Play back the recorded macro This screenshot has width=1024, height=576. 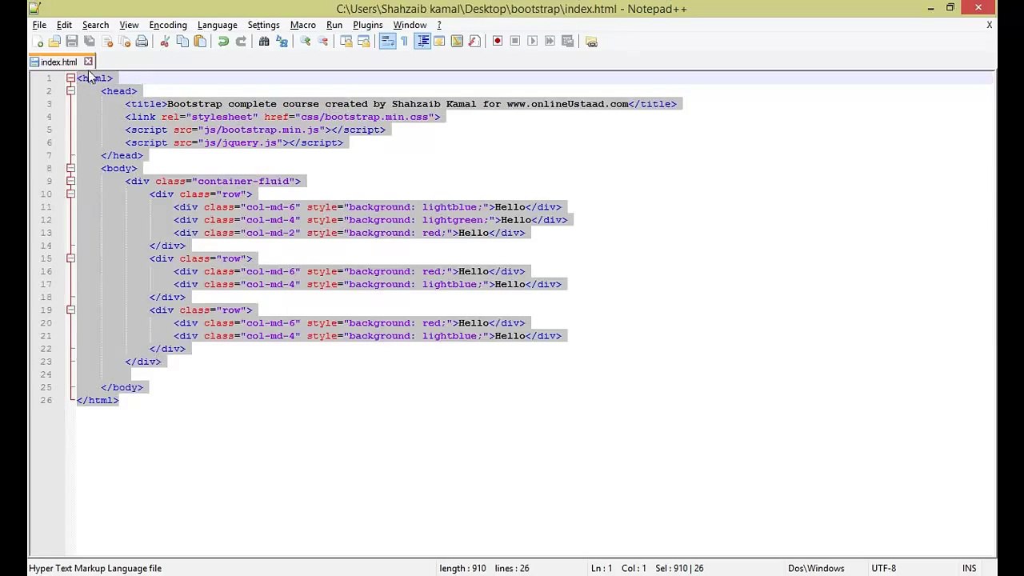click(x=533, y=42)
